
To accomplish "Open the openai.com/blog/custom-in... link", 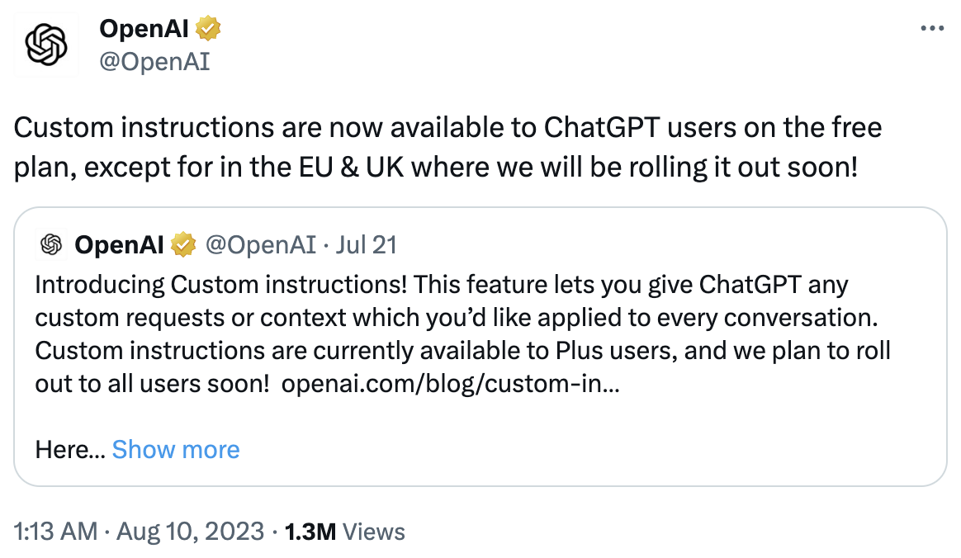I will pyautogui.click(x=451, y=384).
